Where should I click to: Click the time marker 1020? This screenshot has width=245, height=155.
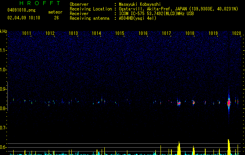click(x=236, y=33)
